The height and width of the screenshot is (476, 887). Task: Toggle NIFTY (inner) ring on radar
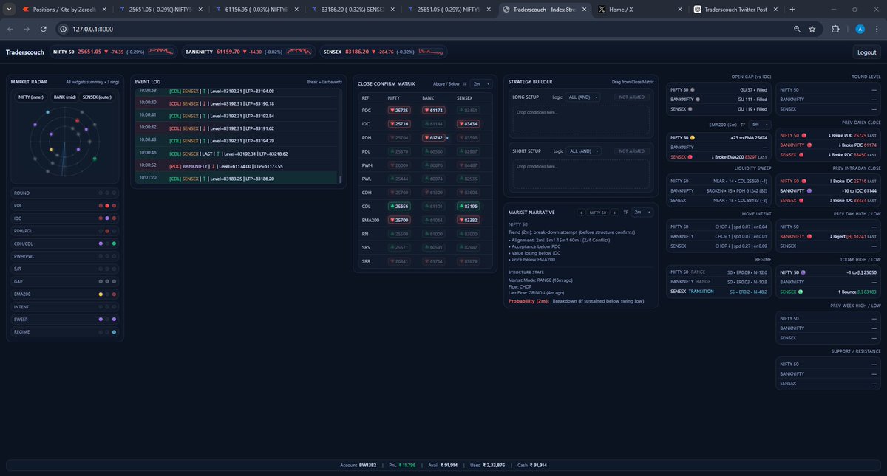point(32,97)
